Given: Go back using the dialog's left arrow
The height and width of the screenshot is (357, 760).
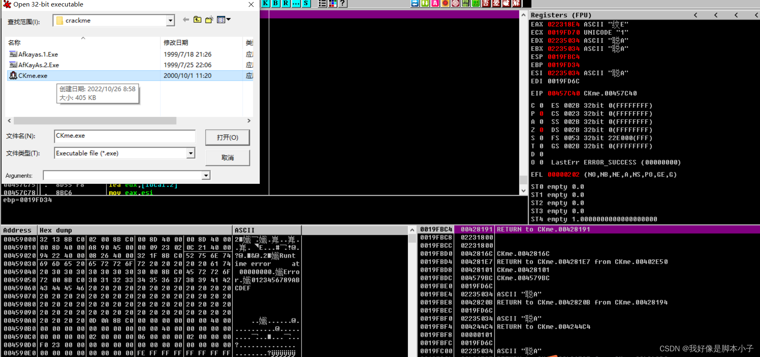Looking at the screenshot, I should tap(186, 19).
